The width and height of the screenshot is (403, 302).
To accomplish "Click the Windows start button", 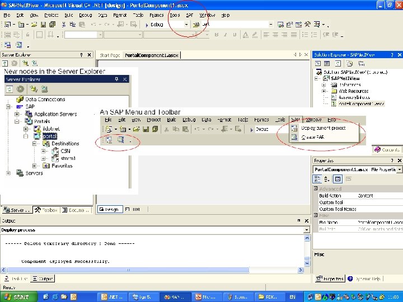I will point(18,297).
